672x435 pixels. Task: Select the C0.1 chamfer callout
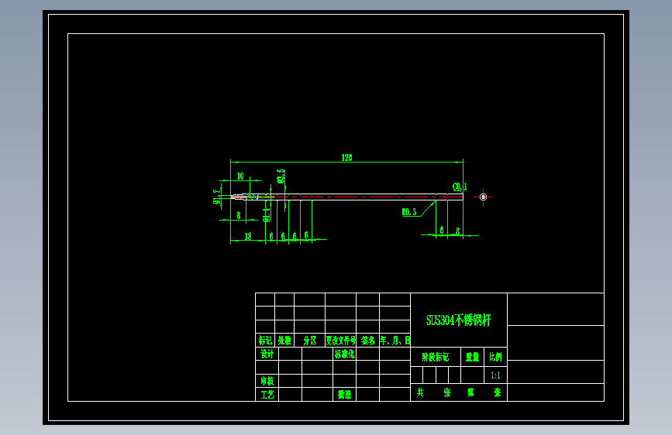(x=460, y=187)
